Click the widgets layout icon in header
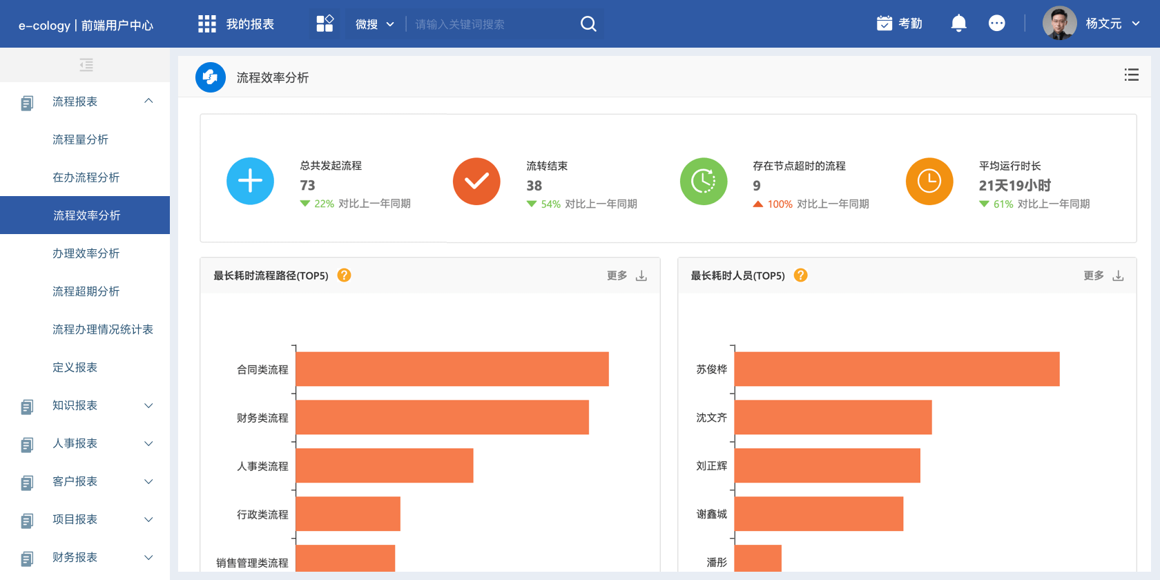The height and width of the screenshot is (580, 1160). click(325, 24)
